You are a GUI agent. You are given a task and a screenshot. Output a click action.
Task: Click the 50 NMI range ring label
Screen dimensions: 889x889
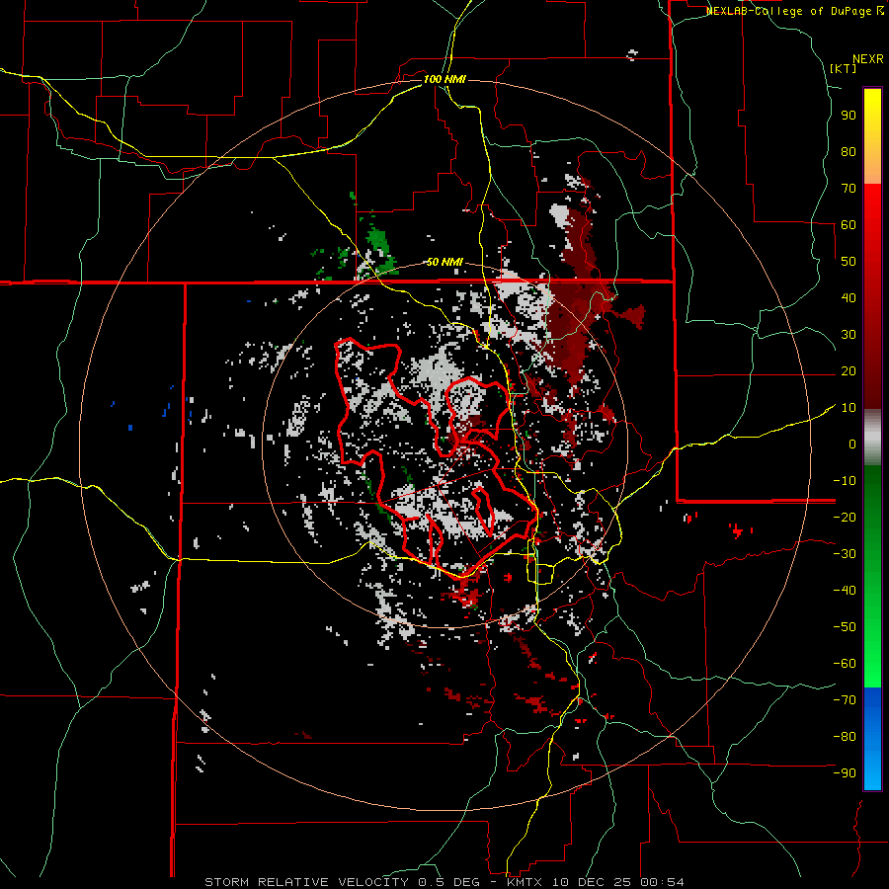point(444,262)
